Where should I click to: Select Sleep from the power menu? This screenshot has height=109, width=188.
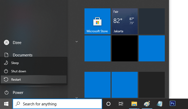tap(34, 63)
